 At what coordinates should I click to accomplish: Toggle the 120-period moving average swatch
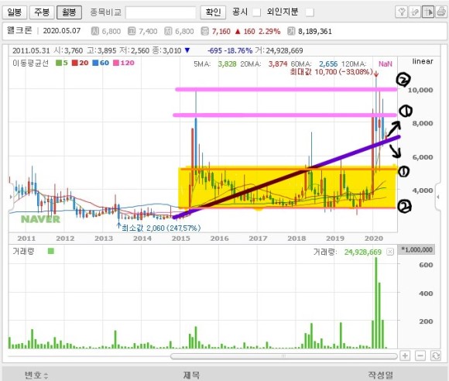click(x=116, y=63)
